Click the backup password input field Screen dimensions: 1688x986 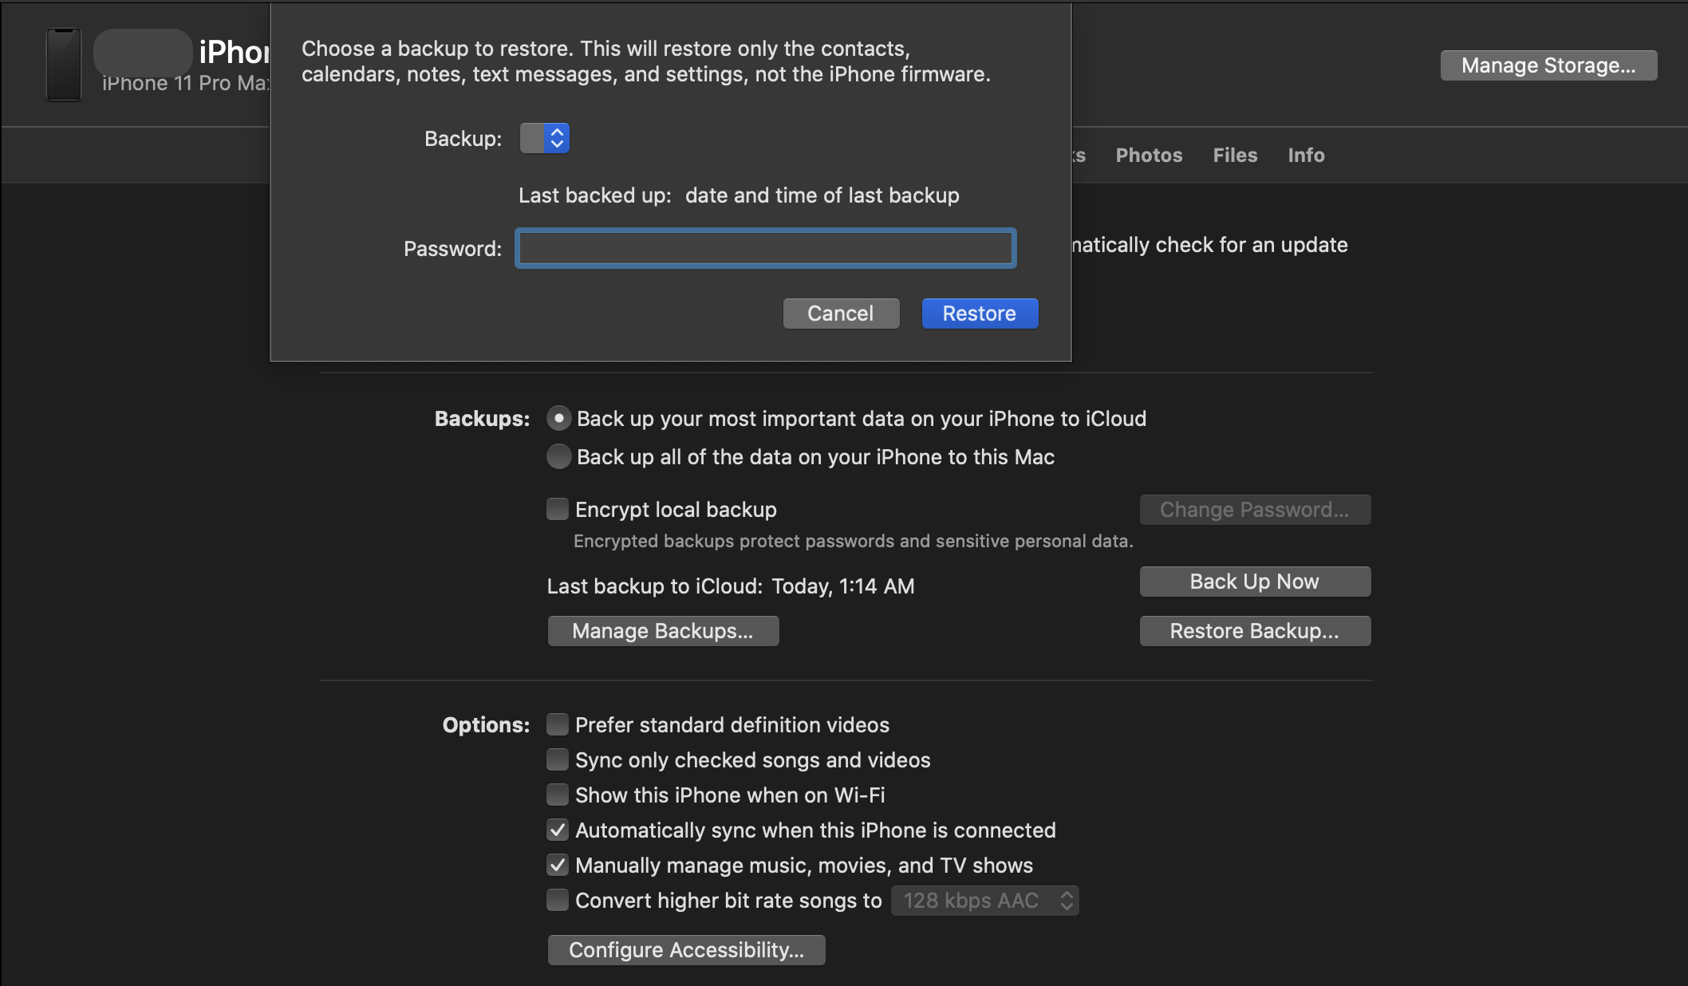click(x=767, y=249)
